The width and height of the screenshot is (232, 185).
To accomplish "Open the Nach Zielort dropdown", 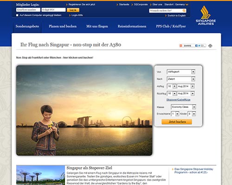I will click(x=181, y=79).
